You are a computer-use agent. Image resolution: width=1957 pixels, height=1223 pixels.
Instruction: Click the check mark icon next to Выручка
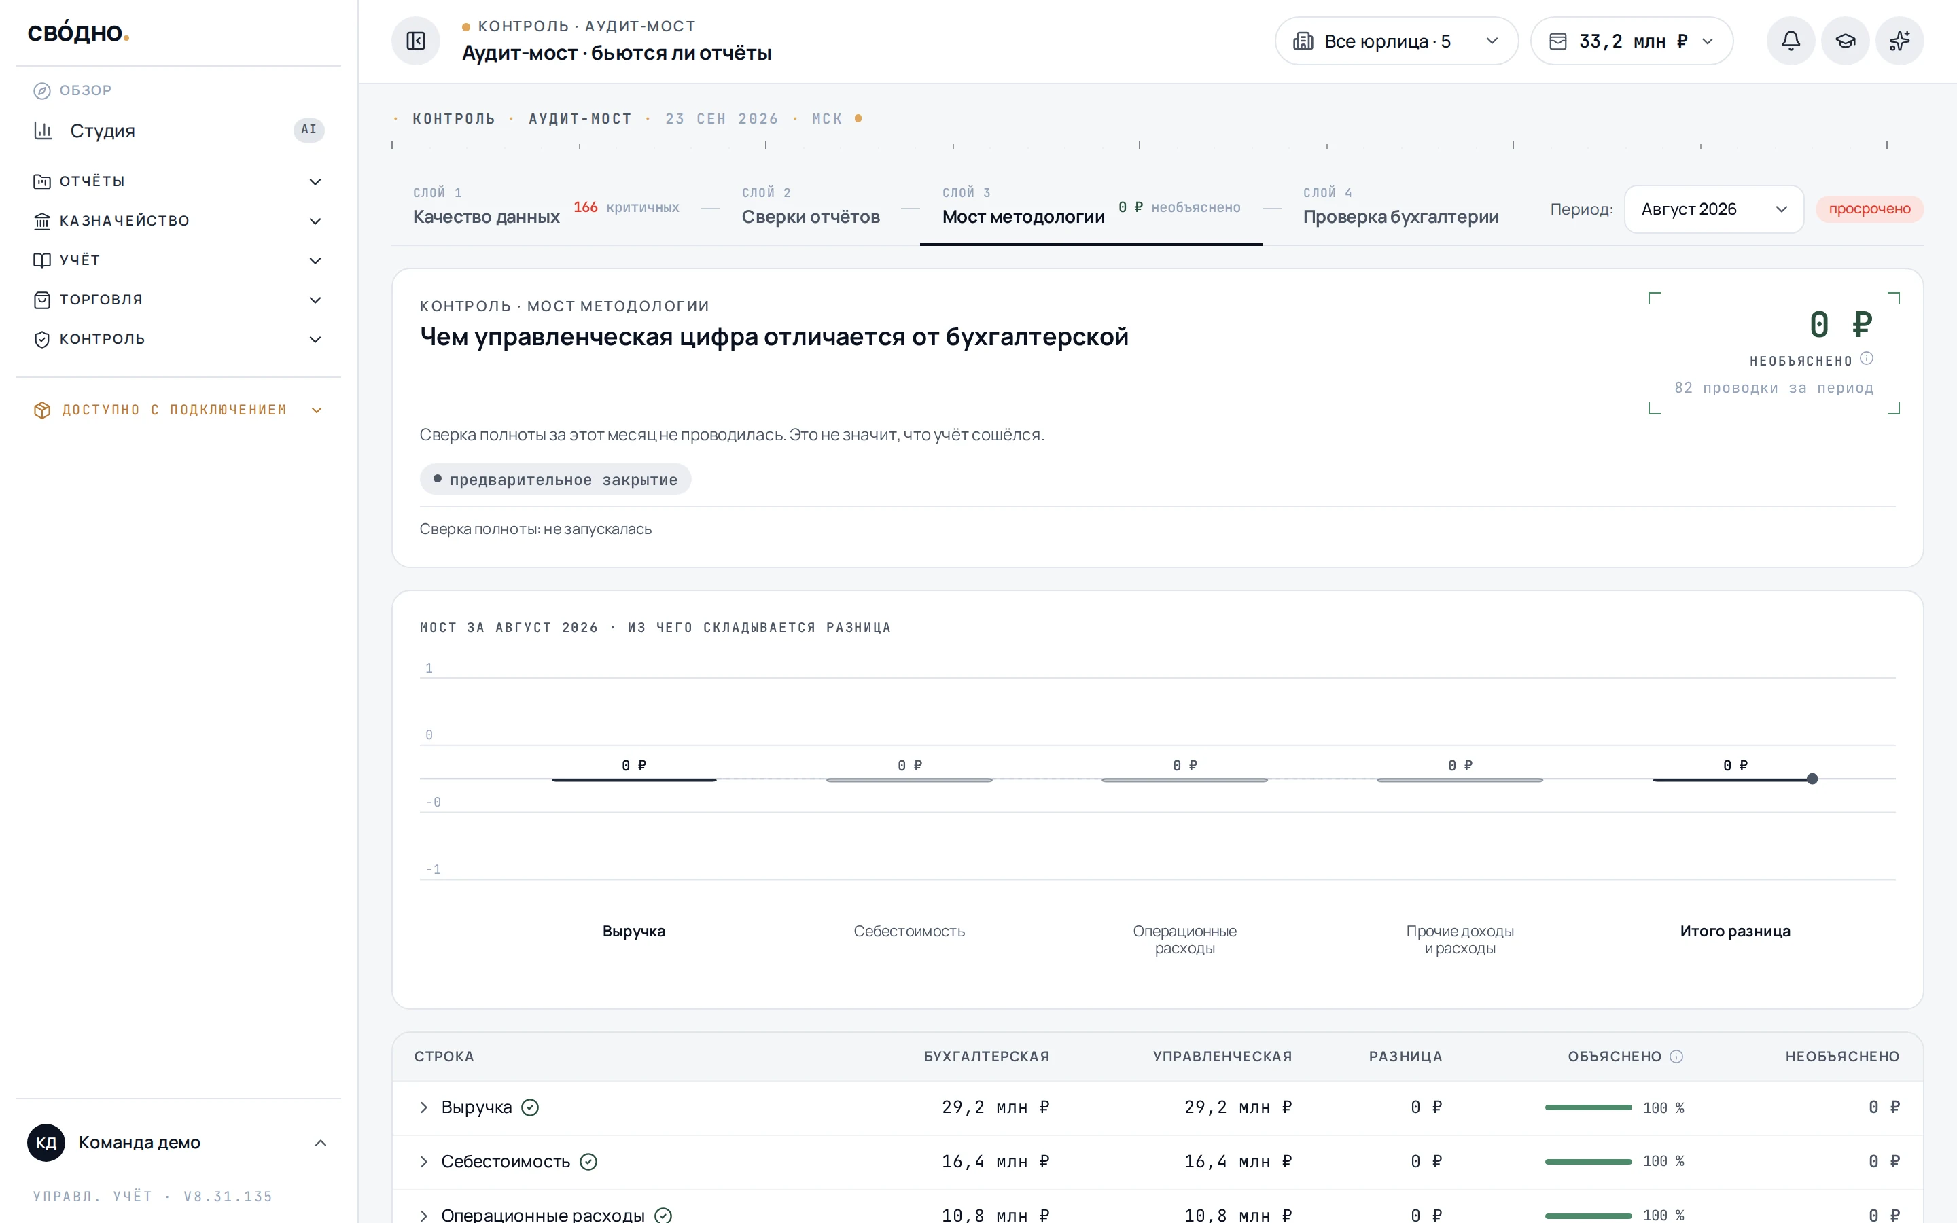[x=530, y=1107]
